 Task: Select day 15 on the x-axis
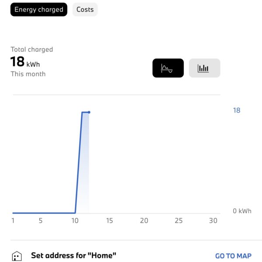pos(110,221)
